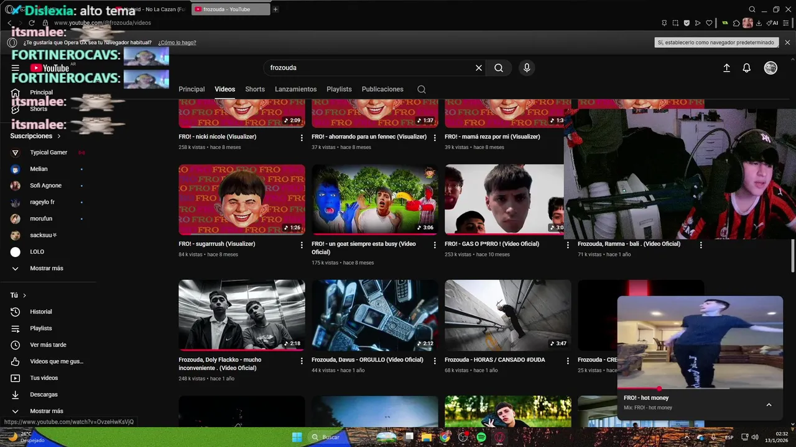Expand the miniplayer with the chevron

769,405
